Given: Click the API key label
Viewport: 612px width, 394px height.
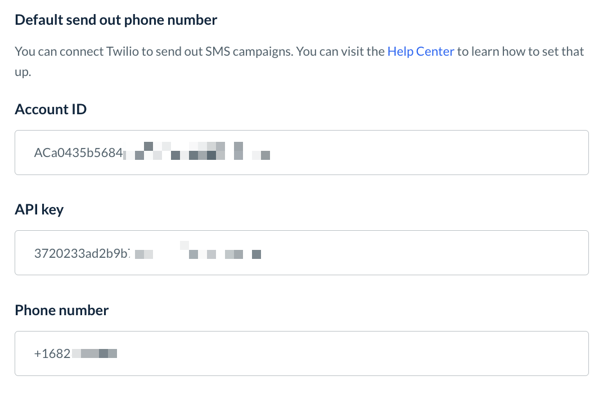Looking at the screenshot, I should point(39,210).
